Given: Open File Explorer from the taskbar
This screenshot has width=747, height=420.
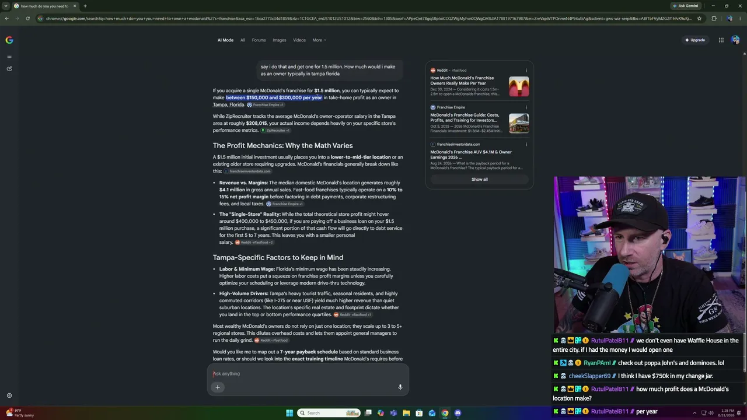Looking at the screenshot, I should (x=407, y=413).
